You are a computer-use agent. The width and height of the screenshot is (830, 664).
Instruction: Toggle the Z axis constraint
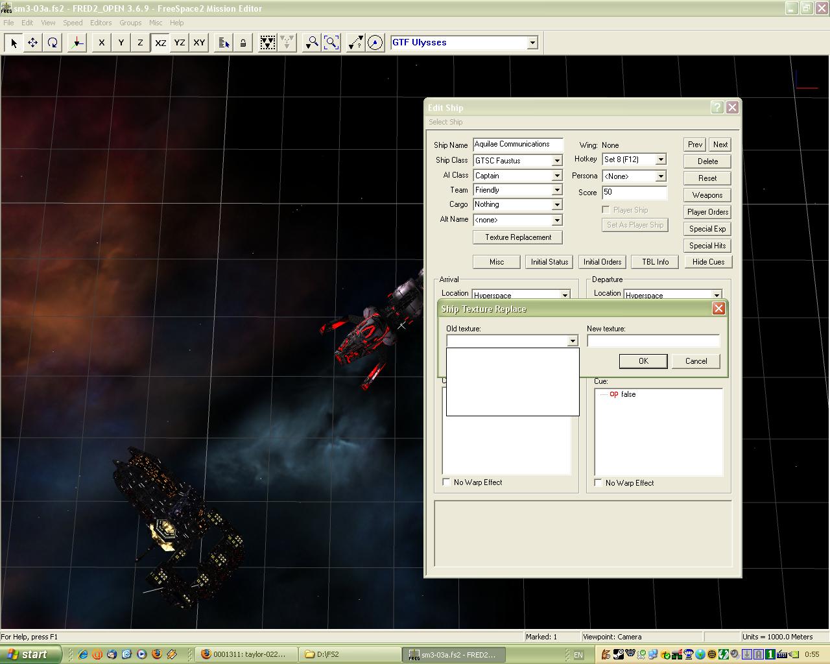tap(140, 43)
